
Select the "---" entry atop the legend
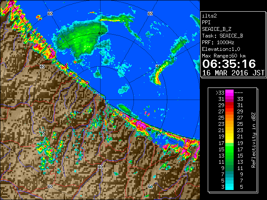pos(239,92)
